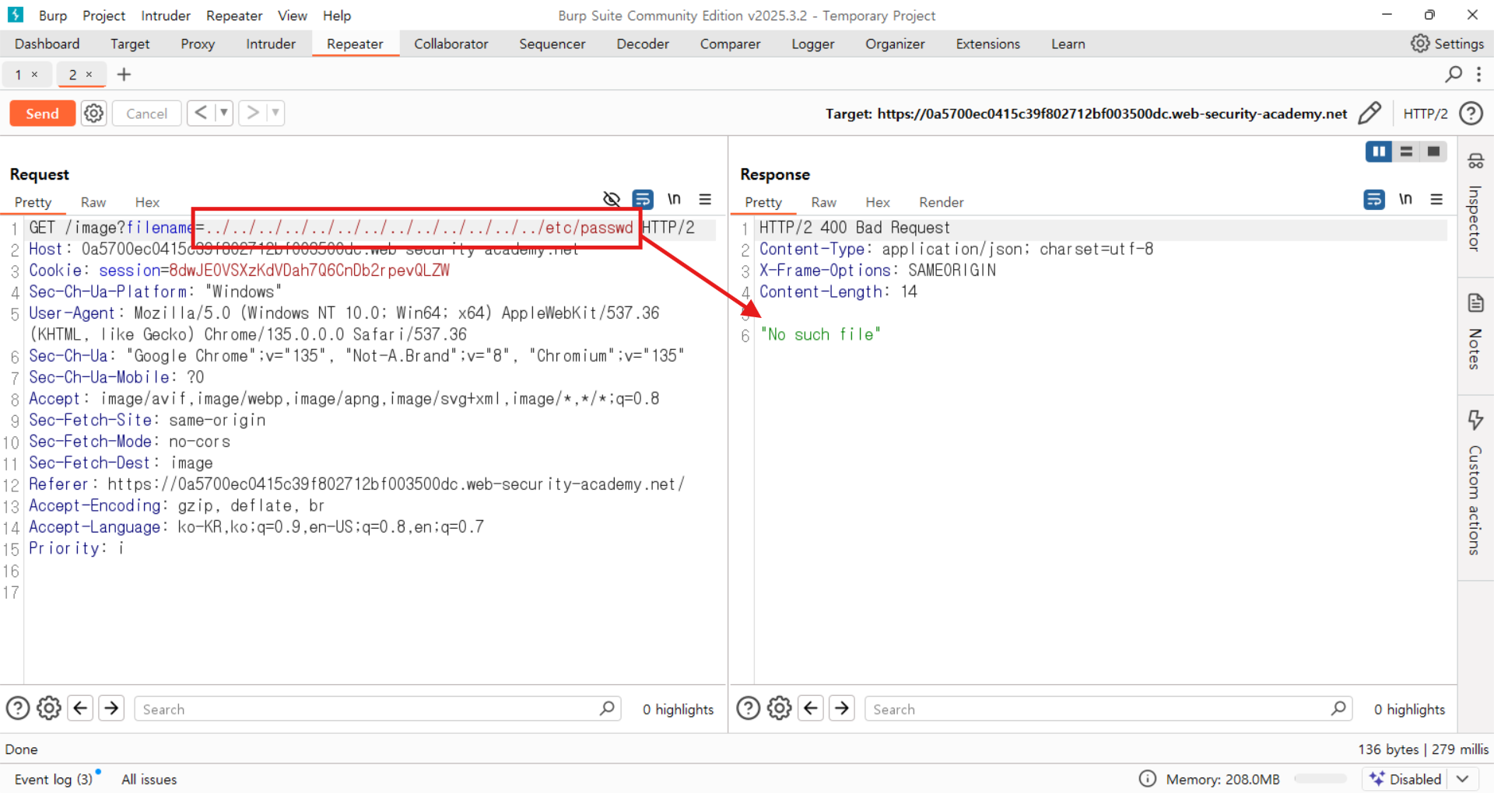
Task: Open history forward dropdown arrow
Action: (x=275, y=114)
